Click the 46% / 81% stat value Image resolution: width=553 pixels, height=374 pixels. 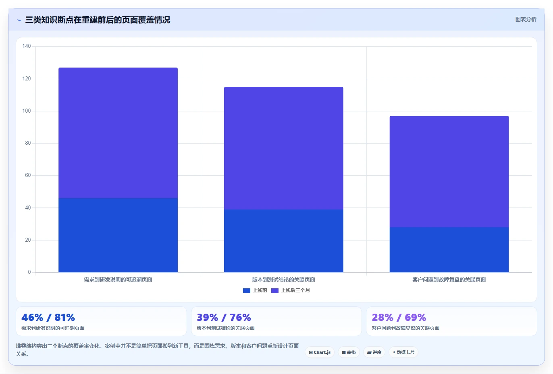(48, 317)
